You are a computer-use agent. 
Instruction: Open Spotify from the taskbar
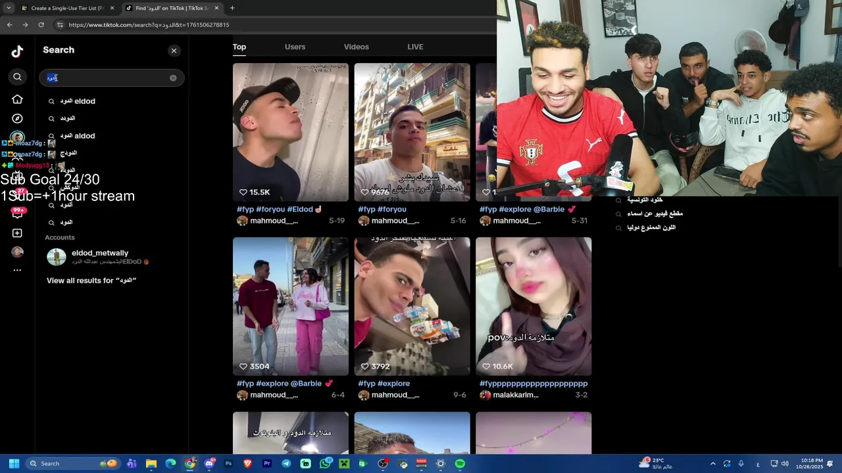460,464
